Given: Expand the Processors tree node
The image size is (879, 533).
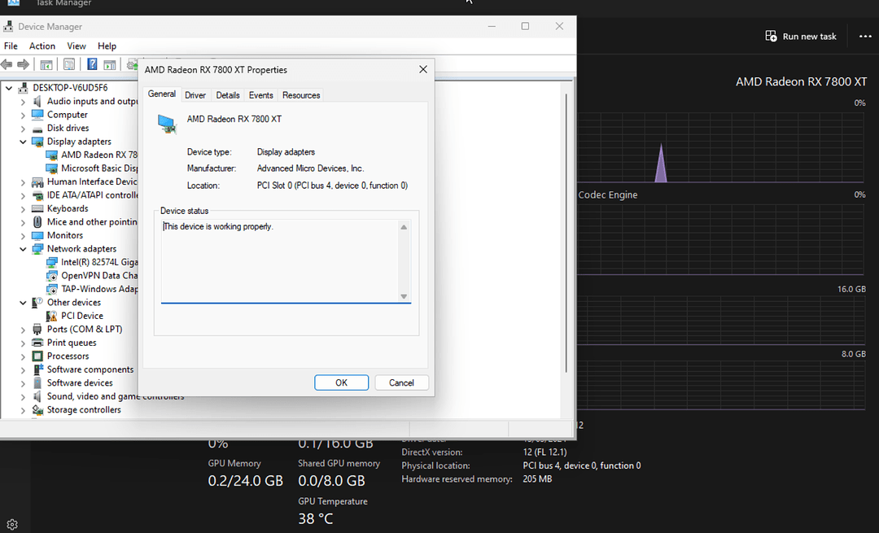Looking at the screenshot, I should pos(22,356).
